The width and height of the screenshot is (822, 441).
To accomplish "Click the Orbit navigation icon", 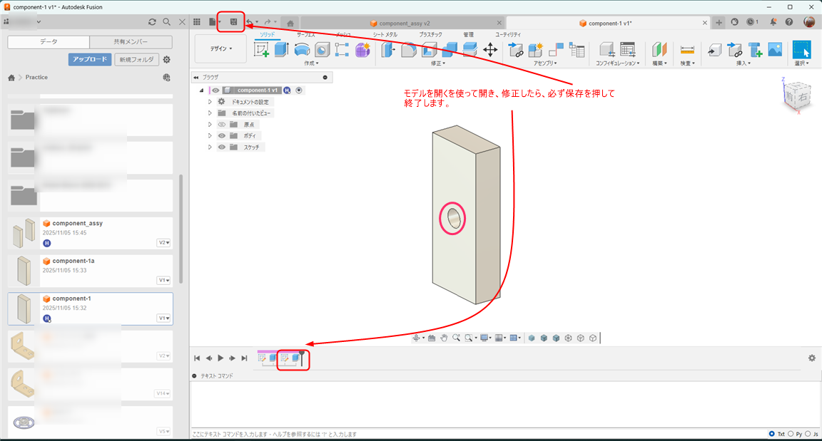I will coord(416,338).
